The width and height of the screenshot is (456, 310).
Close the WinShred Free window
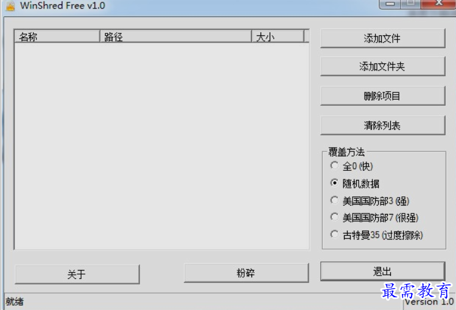(438, 4)
